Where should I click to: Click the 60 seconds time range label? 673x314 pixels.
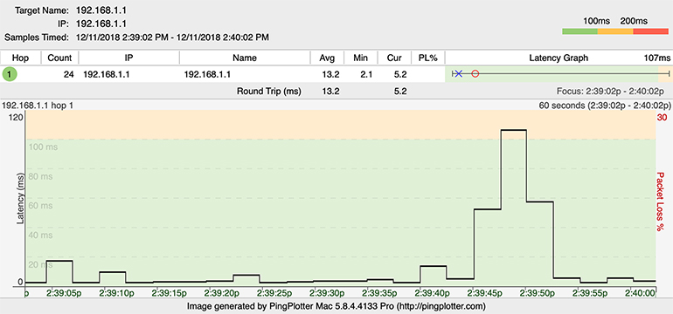[x=605, y=105]
